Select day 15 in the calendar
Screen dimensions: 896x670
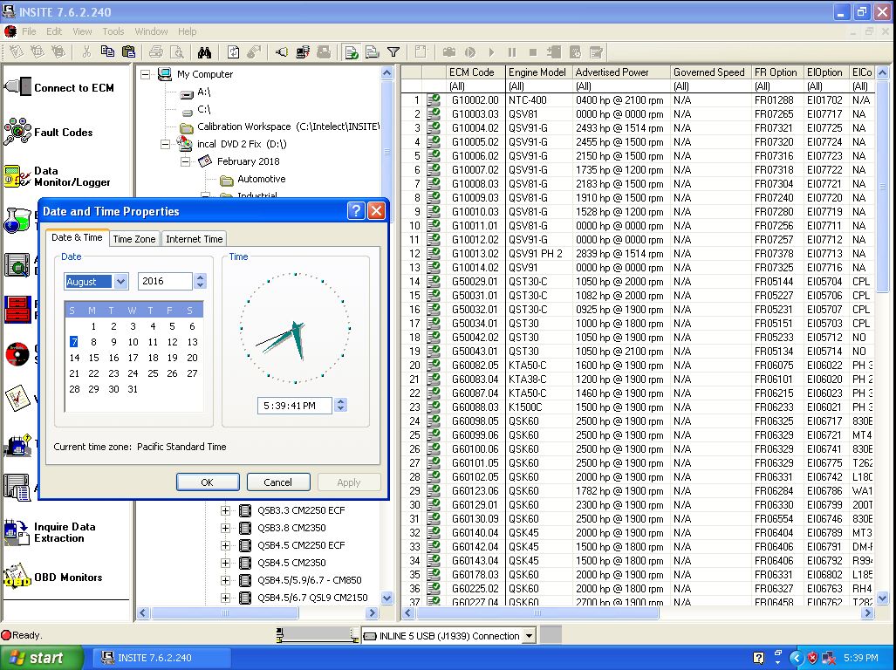93,358
